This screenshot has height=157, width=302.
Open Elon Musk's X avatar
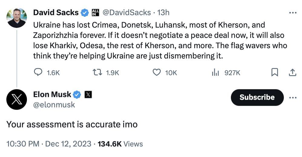click(17, 99)
